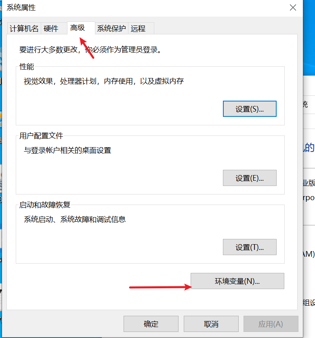This screenshot has height=338, width=315.
Task: Close the 系统属性 dialog window
Action: point(294,7)
